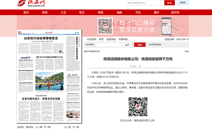Image resolution: width=212 pixels, height=131 pixels.
Task: Click the red 搜索 button at top
Action: tap(170, 3)
